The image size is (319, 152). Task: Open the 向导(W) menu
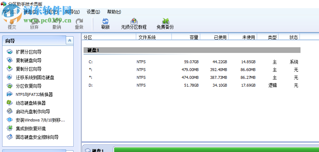(x=72, y=12)
